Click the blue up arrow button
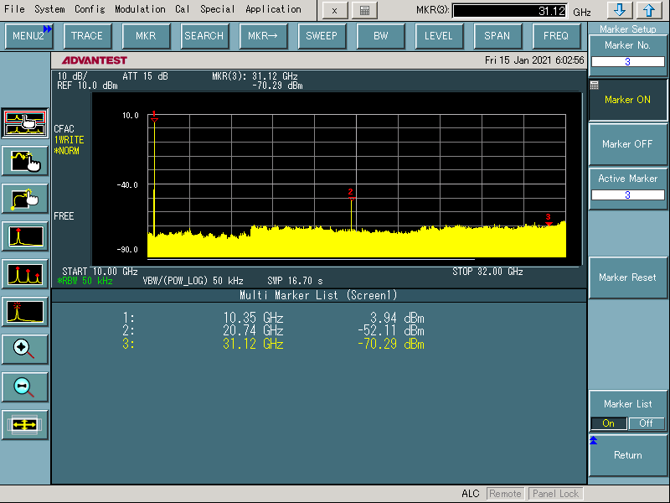Image resolution: width=670 pixels, height=503 pixels. point(649,10)
